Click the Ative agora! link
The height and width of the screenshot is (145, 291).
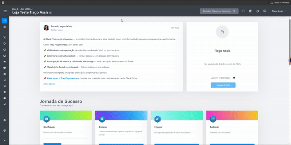(49, 84)
